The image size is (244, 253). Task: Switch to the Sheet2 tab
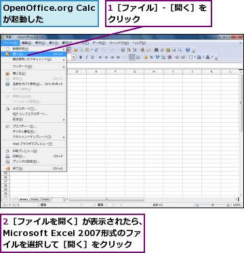[x=35, y=199]
